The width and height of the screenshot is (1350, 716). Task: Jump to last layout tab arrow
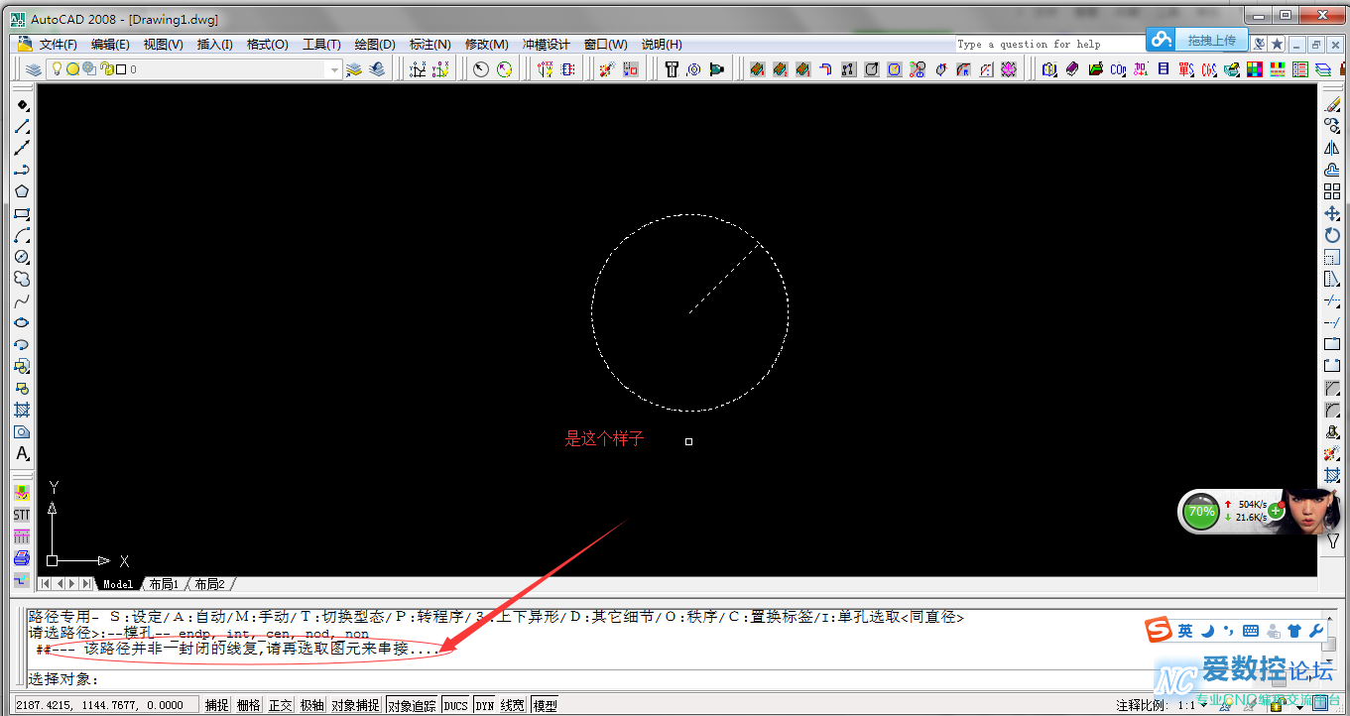coord(87,584)
